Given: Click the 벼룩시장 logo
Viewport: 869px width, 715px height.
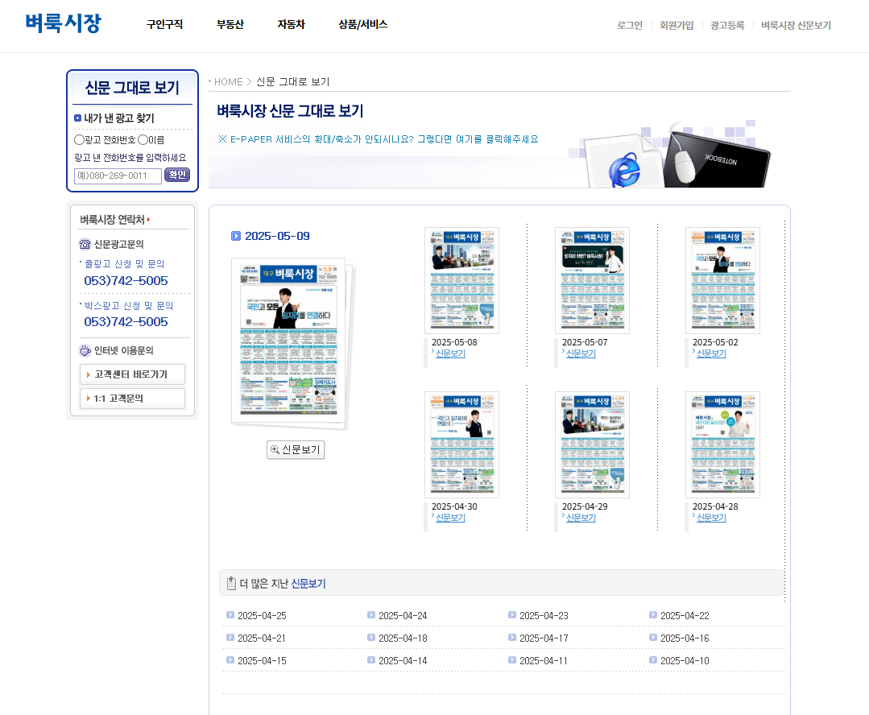Looking at the screenshot, I should point(63,23).
